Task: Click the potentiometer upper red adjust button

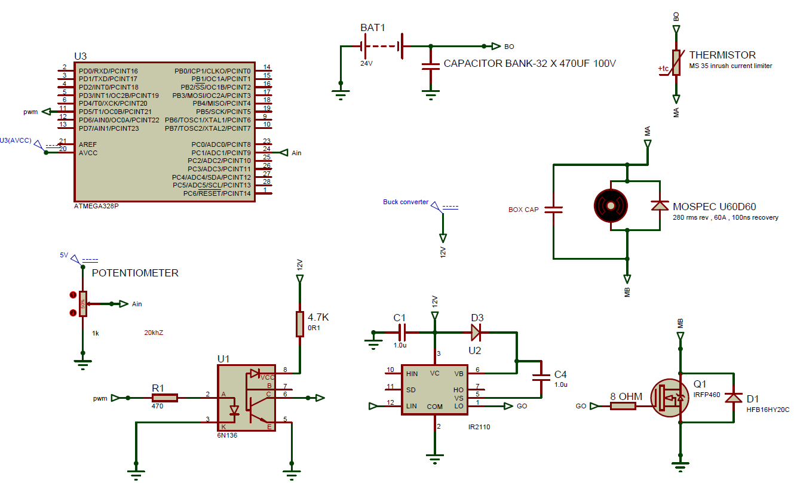Action: (x=73, y=295)
